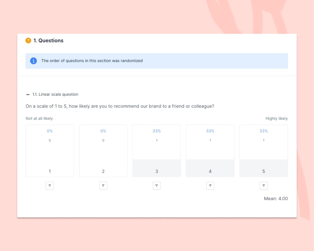Click the '1.1. Linear scale question' label
Screen dimensions: 314x251
coord(55,94)
